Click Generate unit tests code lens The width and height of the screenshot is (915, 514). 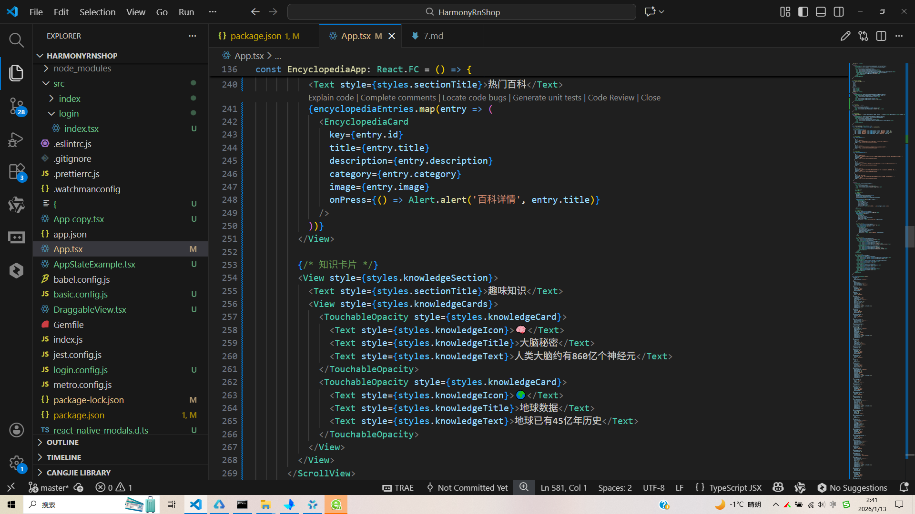coord(547,98)
